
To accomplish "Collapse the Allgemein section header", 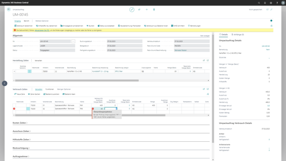I will tap(18, 36).
